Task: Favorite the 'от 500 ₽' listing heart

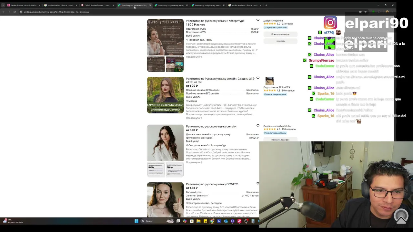Action: tap(258, 78)
